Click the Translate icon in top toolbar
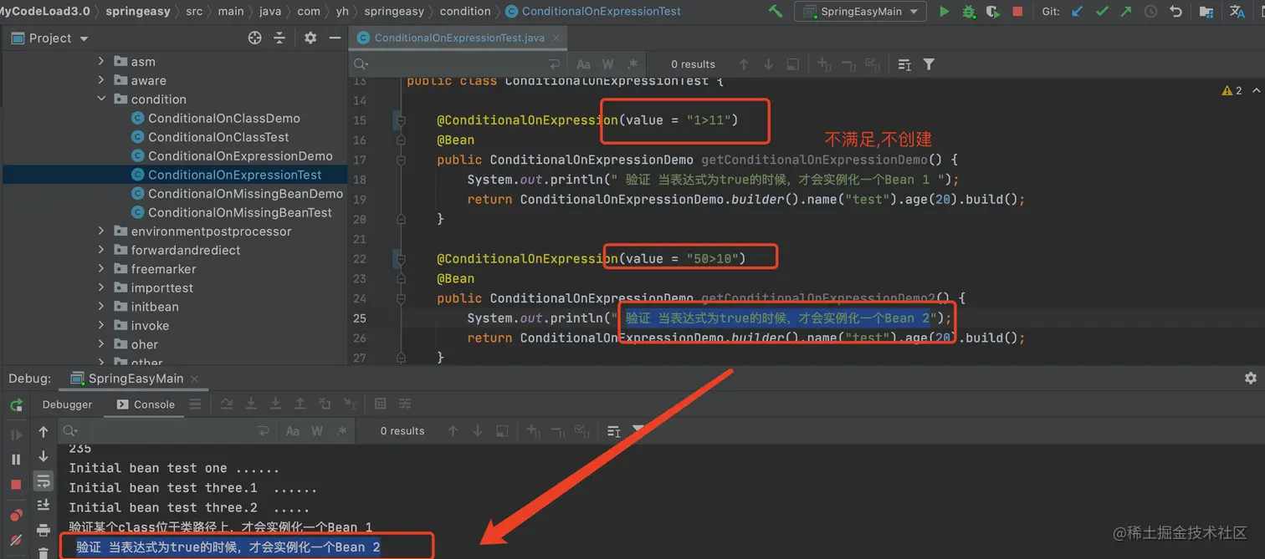1265x559 pixels. [1237, 12]
